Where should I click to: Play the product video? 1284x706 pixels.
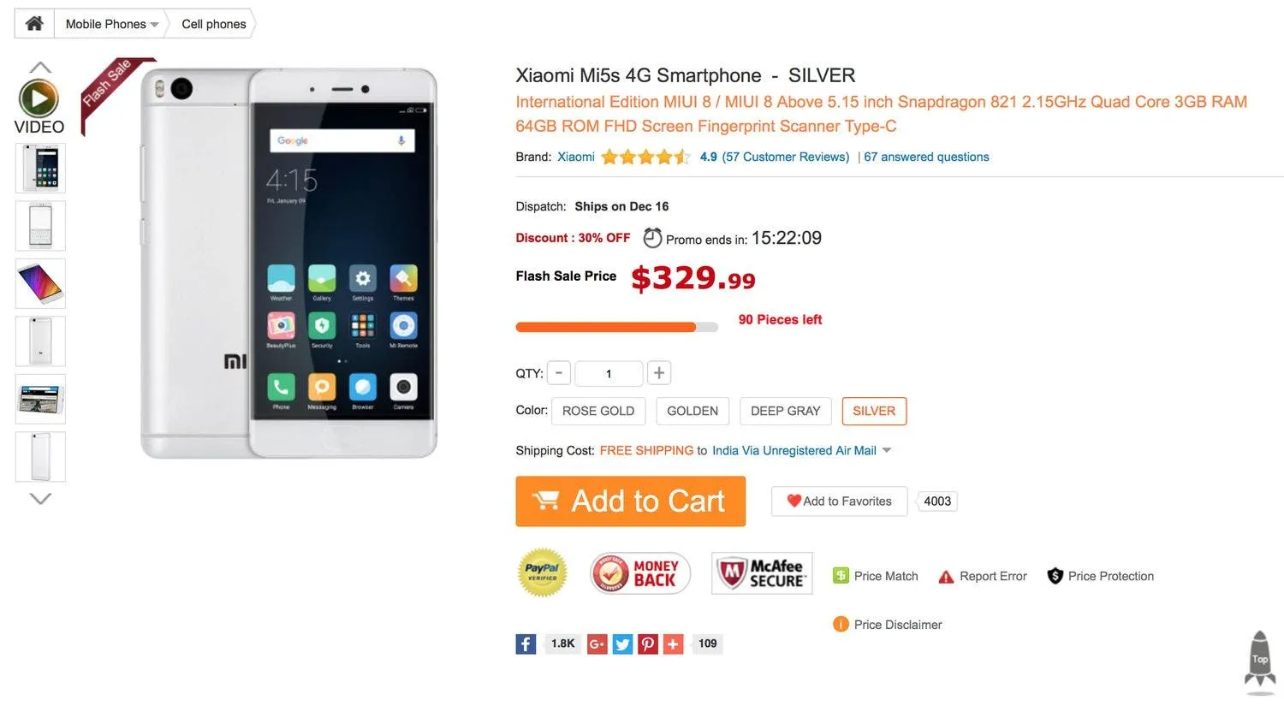[x=39, y=99]
